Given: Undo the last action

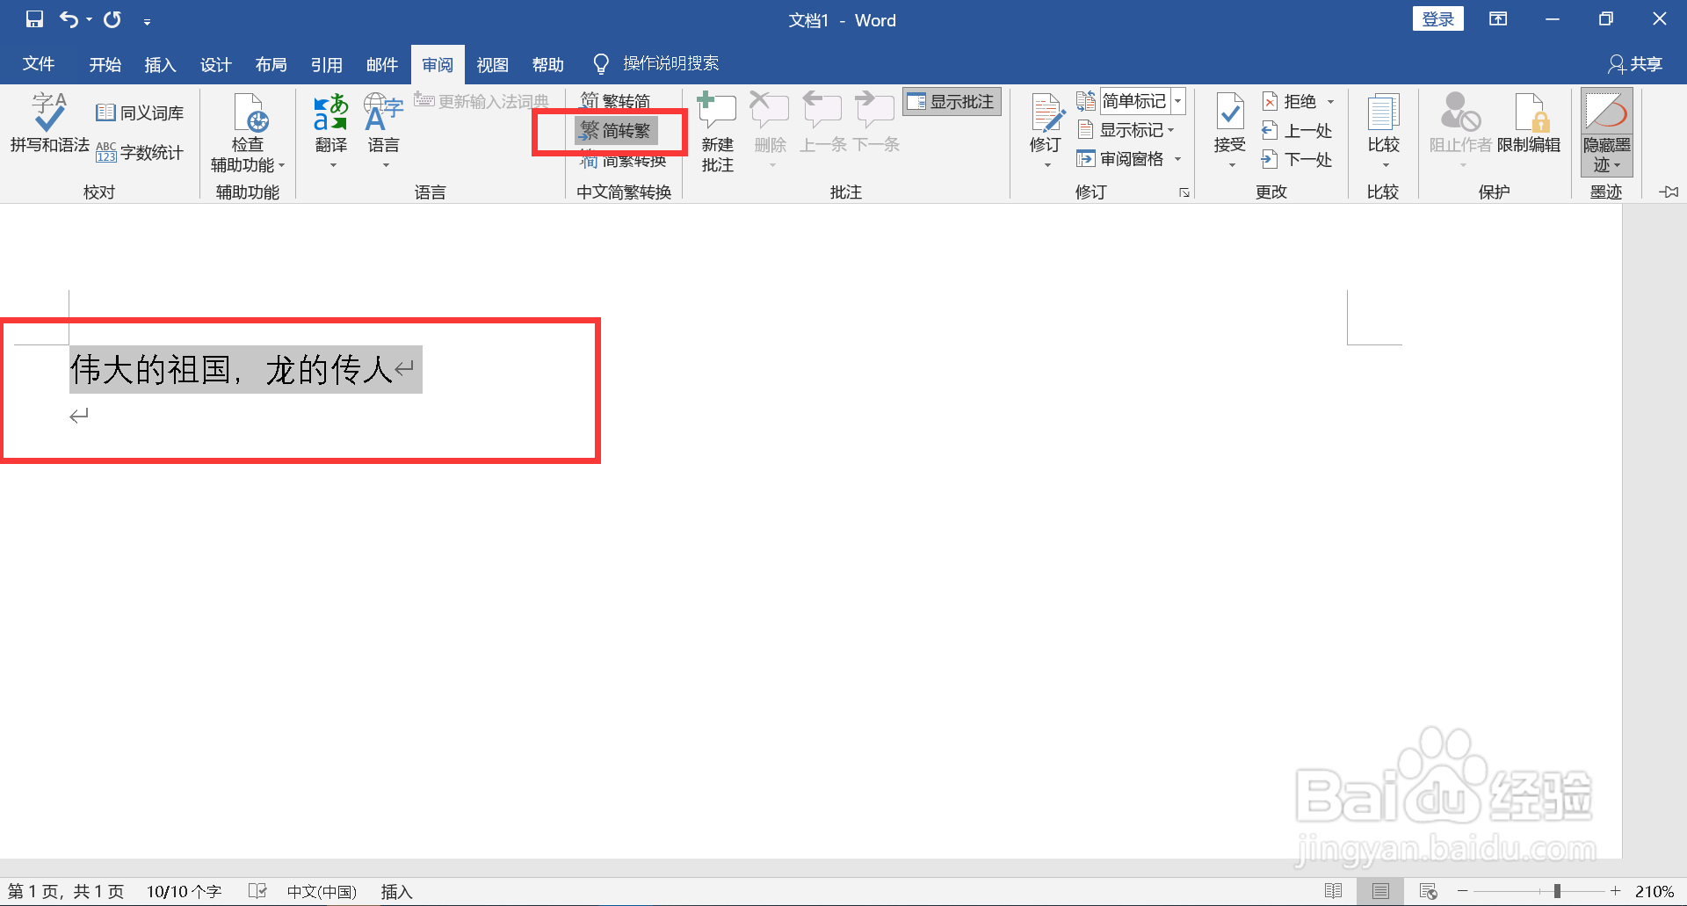Looking at the screenshot, I should tap(69, 19).
